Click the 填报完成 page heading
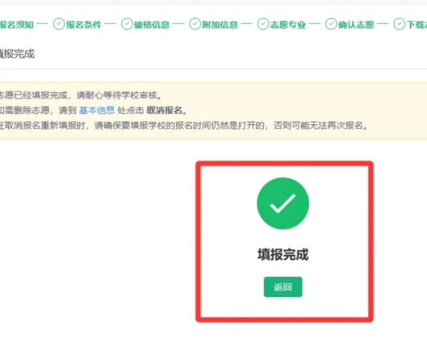427x346 pixels. (17, 54)
